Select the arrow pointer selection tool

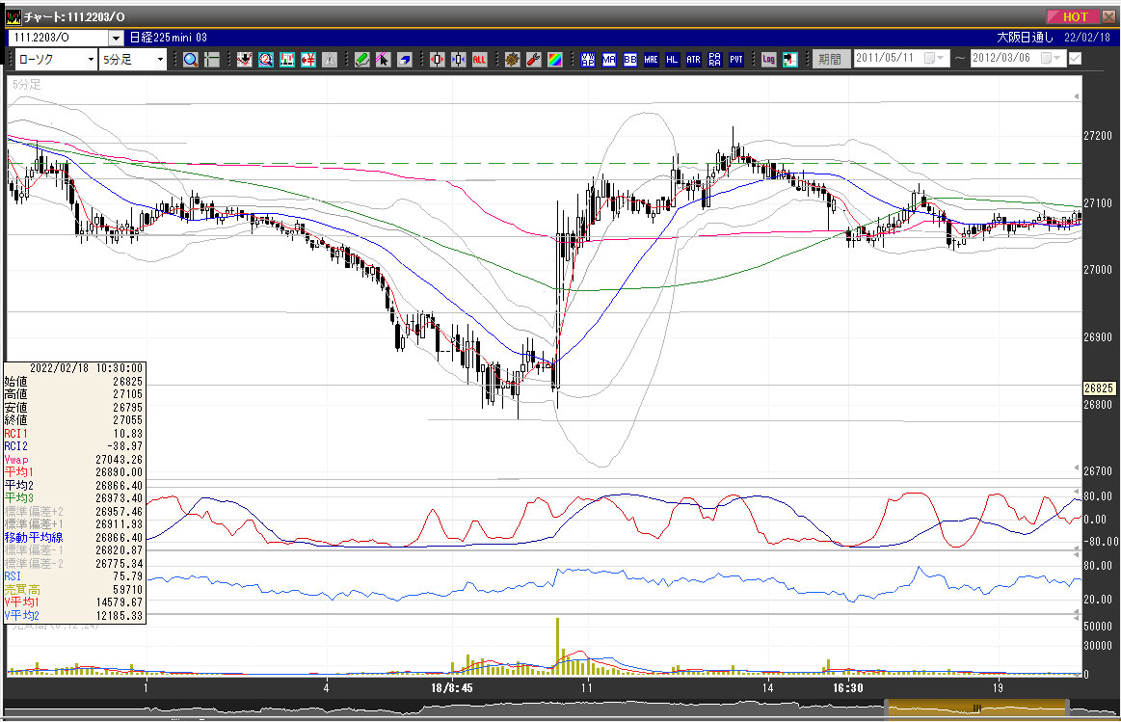(x=384, y=60)
